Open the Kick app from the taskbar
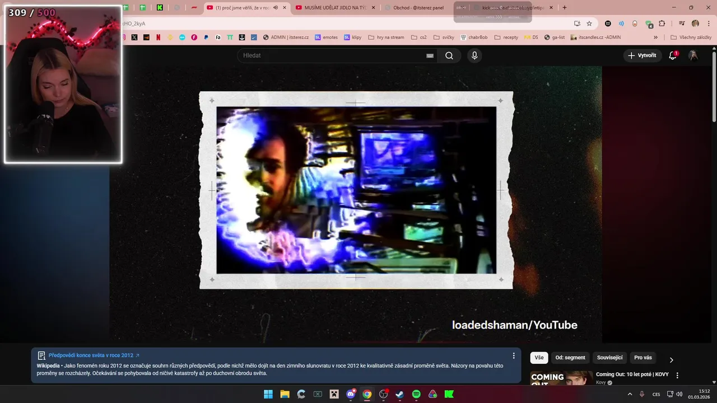 pos(449,394)
